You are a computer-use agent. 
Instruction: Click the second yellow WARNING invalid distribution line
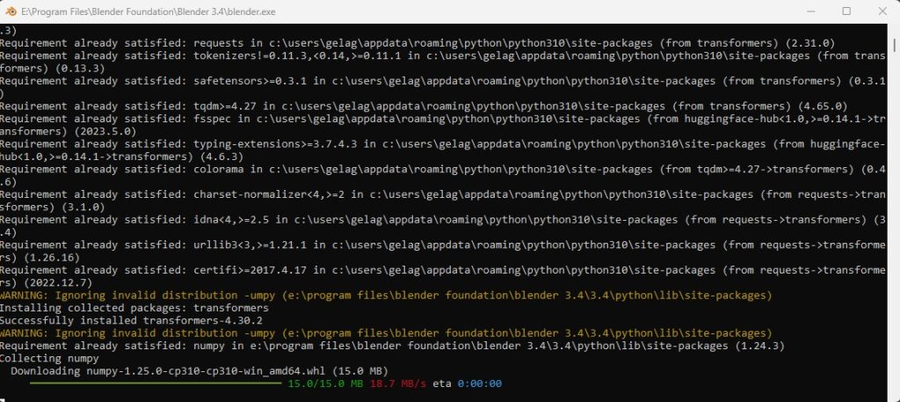[x=386, y=333]
